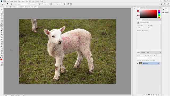Select the History Brush tool
This screenshot has height=96, width=170.
pyautogui.click(x=2, y=30)
